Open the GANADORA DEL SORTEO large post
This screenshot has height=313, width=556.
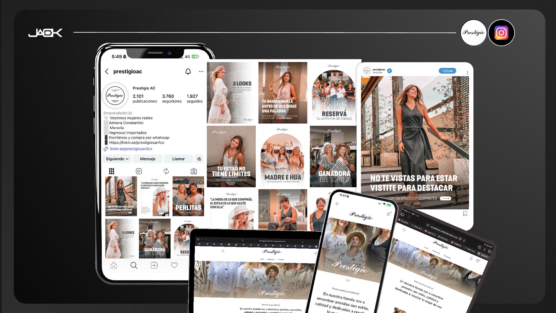(334, 156)
